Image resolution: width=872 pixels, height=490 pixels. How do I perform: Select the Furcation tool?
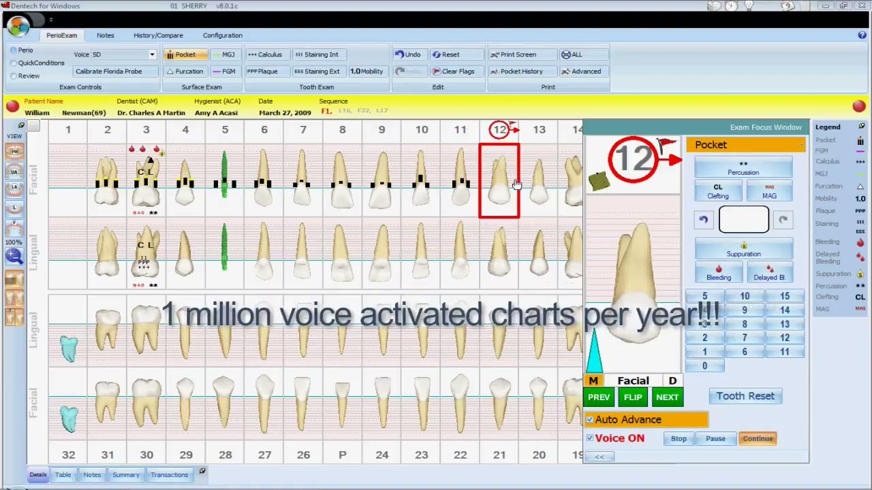(185, 71)
